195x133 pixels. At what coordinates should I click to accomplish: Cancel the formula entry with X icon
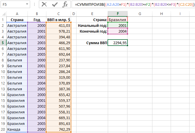point(44,5)
